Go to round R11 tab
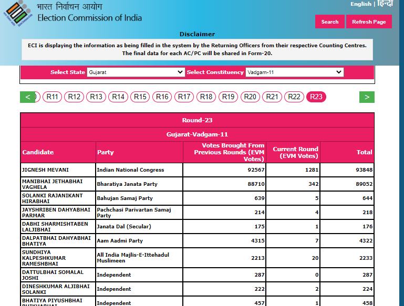This screenshot has height=306, width=404. [x=53, y=97]
